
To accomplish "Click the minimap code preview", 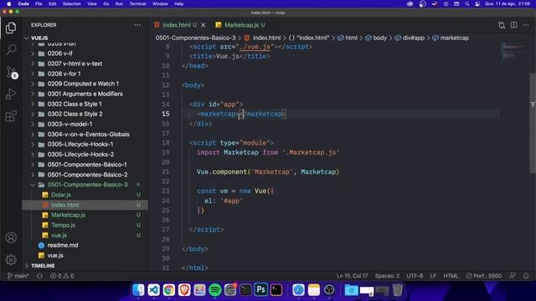I will (513, 53).
